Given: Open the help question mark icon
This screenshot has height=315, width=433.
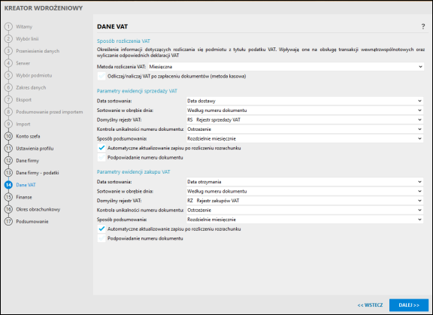Looking at the screenshot, I should click(x=422, y=26).
